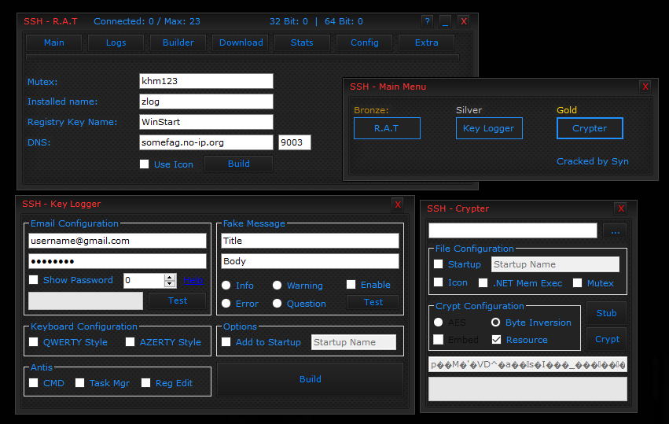Go to the Download tab
This screenshot has height=424, width=669.
[x=241, y=42]
